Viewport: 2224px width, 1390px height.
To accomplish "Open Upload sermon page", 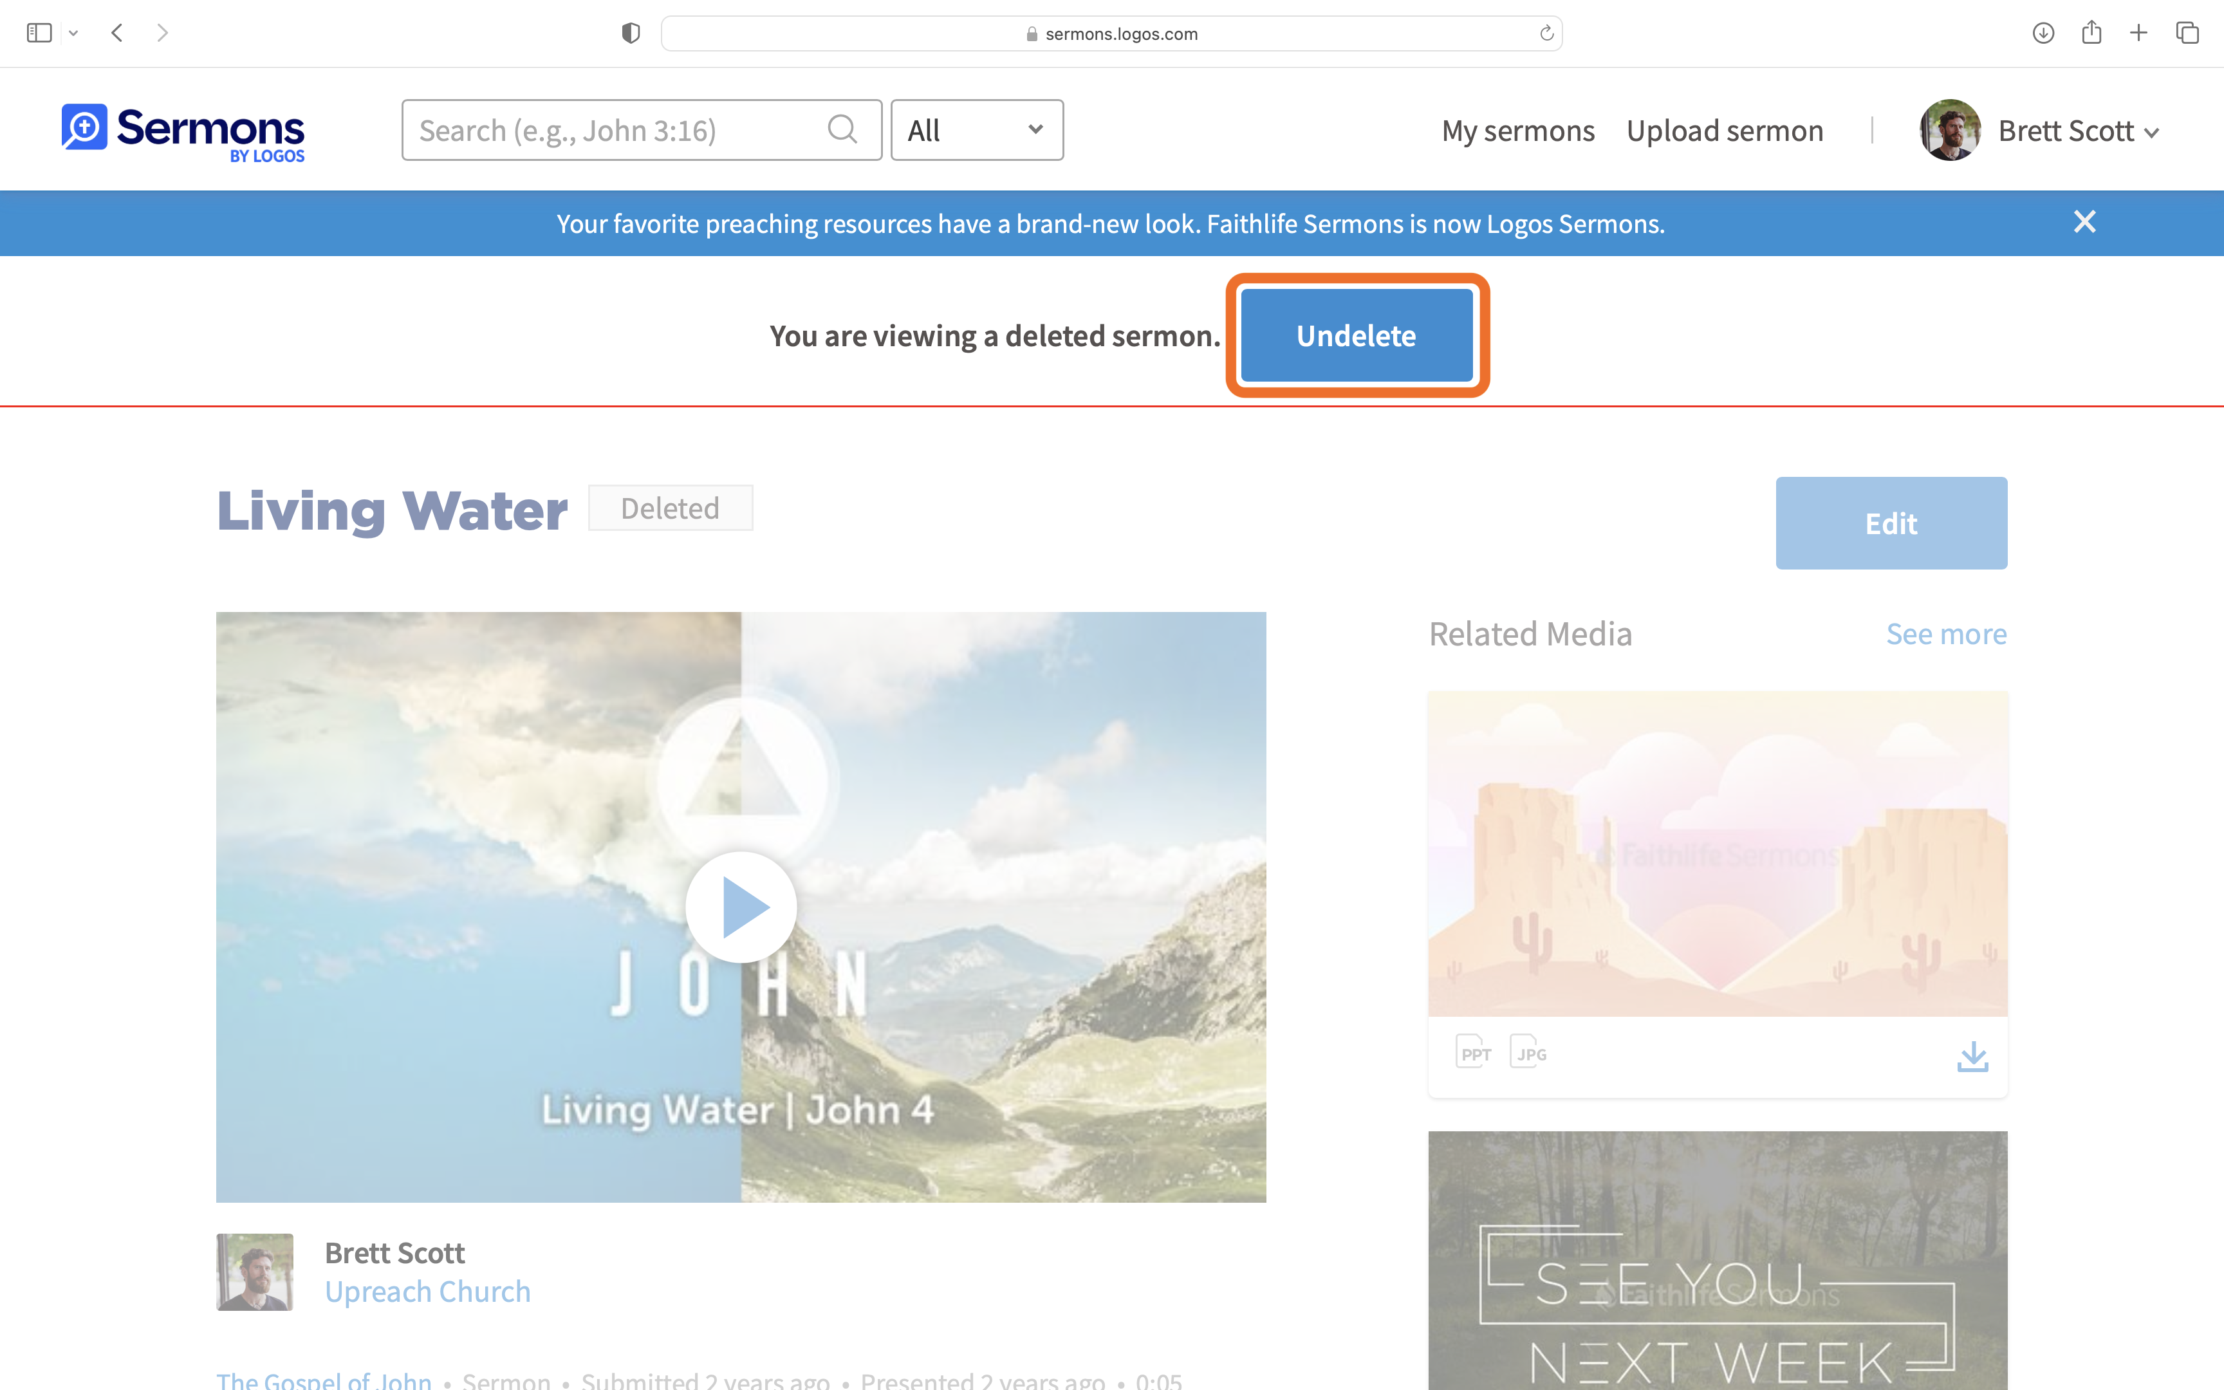I will tap(1725, 131).
